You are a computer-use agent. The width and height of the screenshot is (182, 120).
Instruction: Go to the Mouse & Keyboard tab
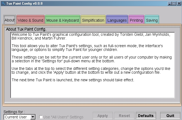point(62,20)
